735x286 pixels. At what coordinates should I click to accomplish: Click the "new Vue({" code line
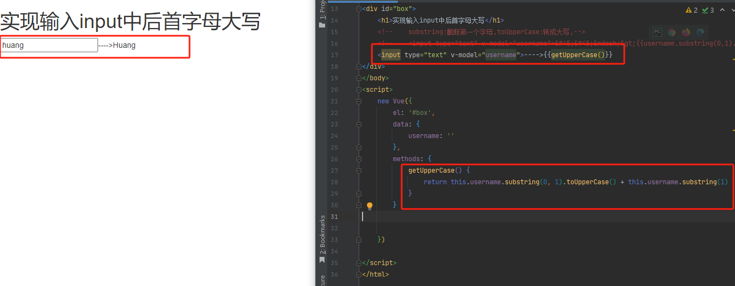click(x=394, y=101)
